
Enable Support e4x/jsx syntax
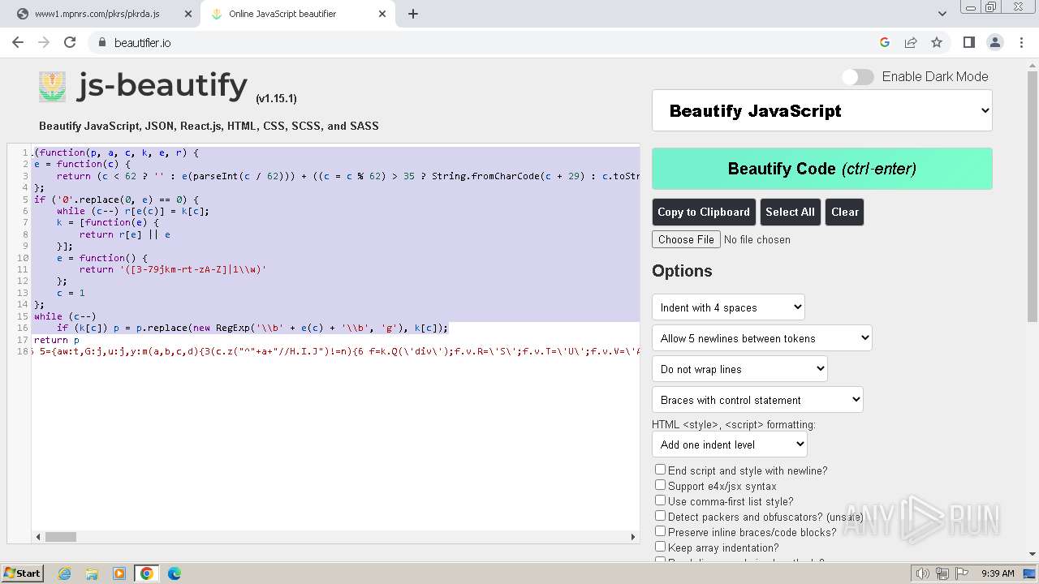point(660,485)
